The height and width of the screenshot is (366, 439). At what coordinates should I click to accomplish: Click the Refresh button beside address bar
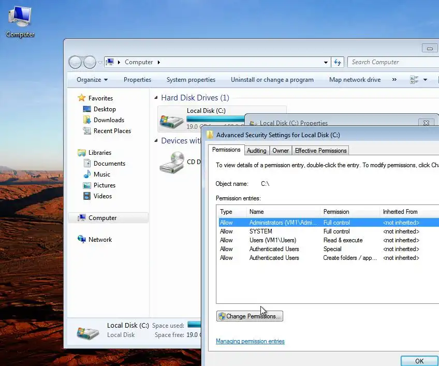click(338, 62)
